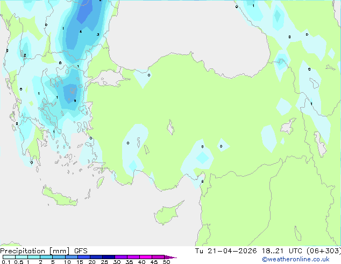Pick the 20–25 mm legend swatch
The width and height of the screenshot is (341, 264).
pyautogui.click(x=96, y=257)
